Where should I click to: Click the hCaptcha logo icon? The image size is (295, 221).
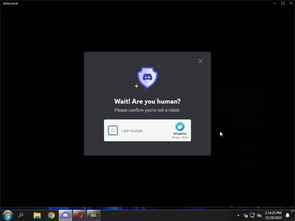(180, 127)
